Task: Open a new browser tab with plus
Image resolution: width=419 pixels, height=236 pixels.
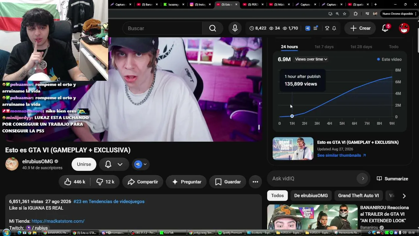Action: tap(375, 4)
